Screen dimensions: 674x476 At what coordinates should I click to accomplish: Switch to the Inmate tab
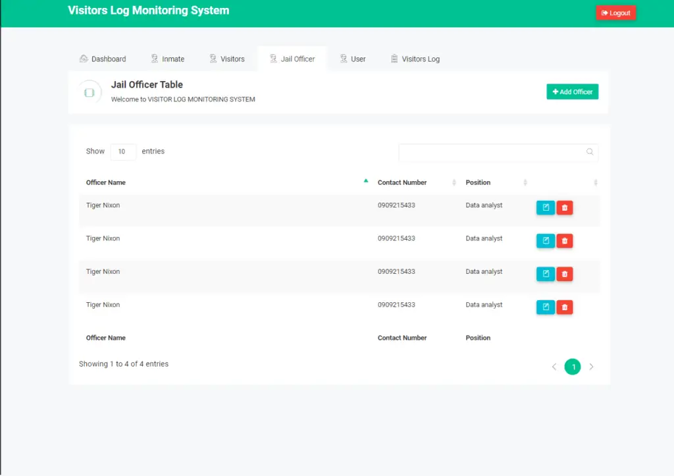click(x=168, y=59)
